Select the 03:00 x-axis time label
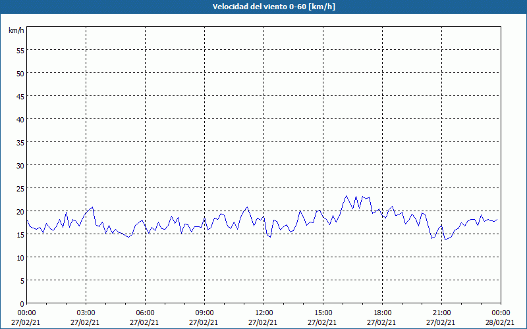This screenshot has width=527, height=329. (86, 313)
